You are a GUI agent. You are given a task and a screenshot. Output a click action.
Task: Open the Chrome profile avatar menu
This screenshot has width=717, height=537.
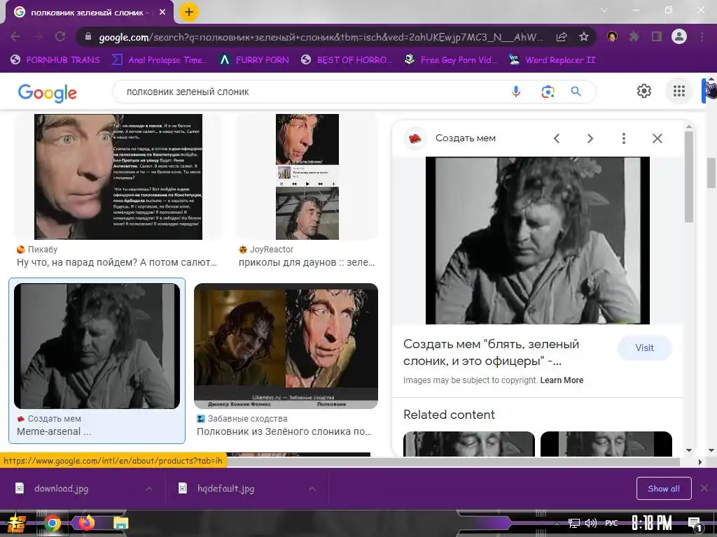click(679, 36)
